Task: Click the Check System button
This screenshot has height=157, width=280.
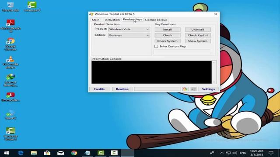Action: 168,41
